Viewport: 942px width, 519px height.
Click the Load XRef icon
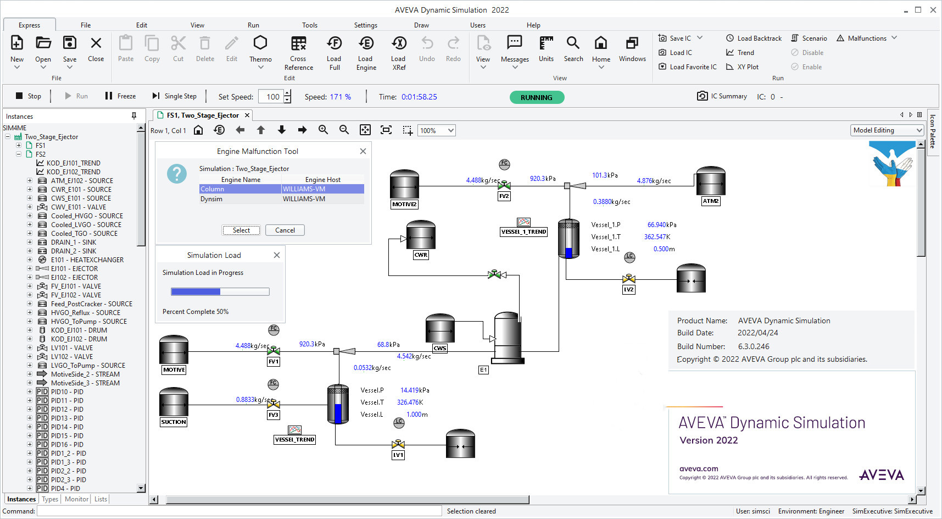[x=399, y=43]
